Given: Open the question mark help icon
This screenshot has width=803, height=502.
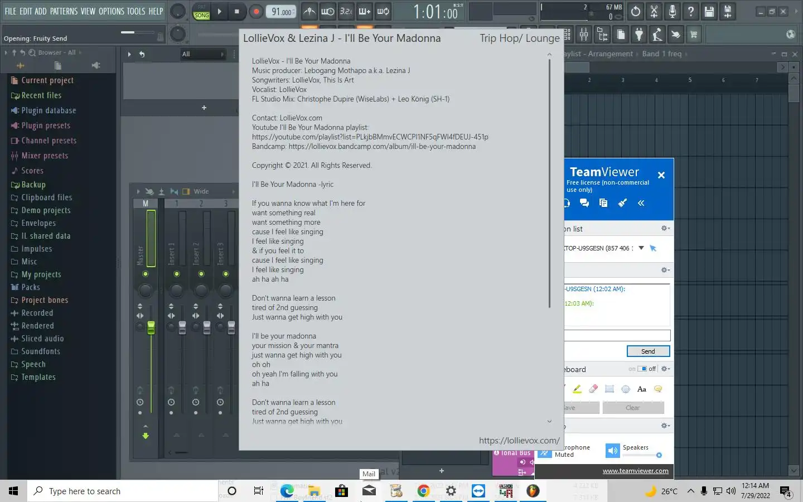Looking at the screenshot, I should [691, 11].
